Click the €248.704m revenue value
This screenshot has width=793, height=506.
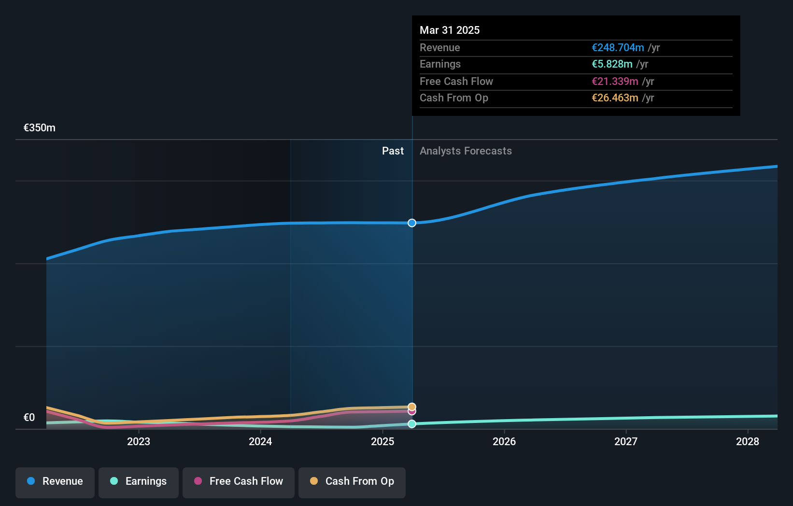(618, 48)
